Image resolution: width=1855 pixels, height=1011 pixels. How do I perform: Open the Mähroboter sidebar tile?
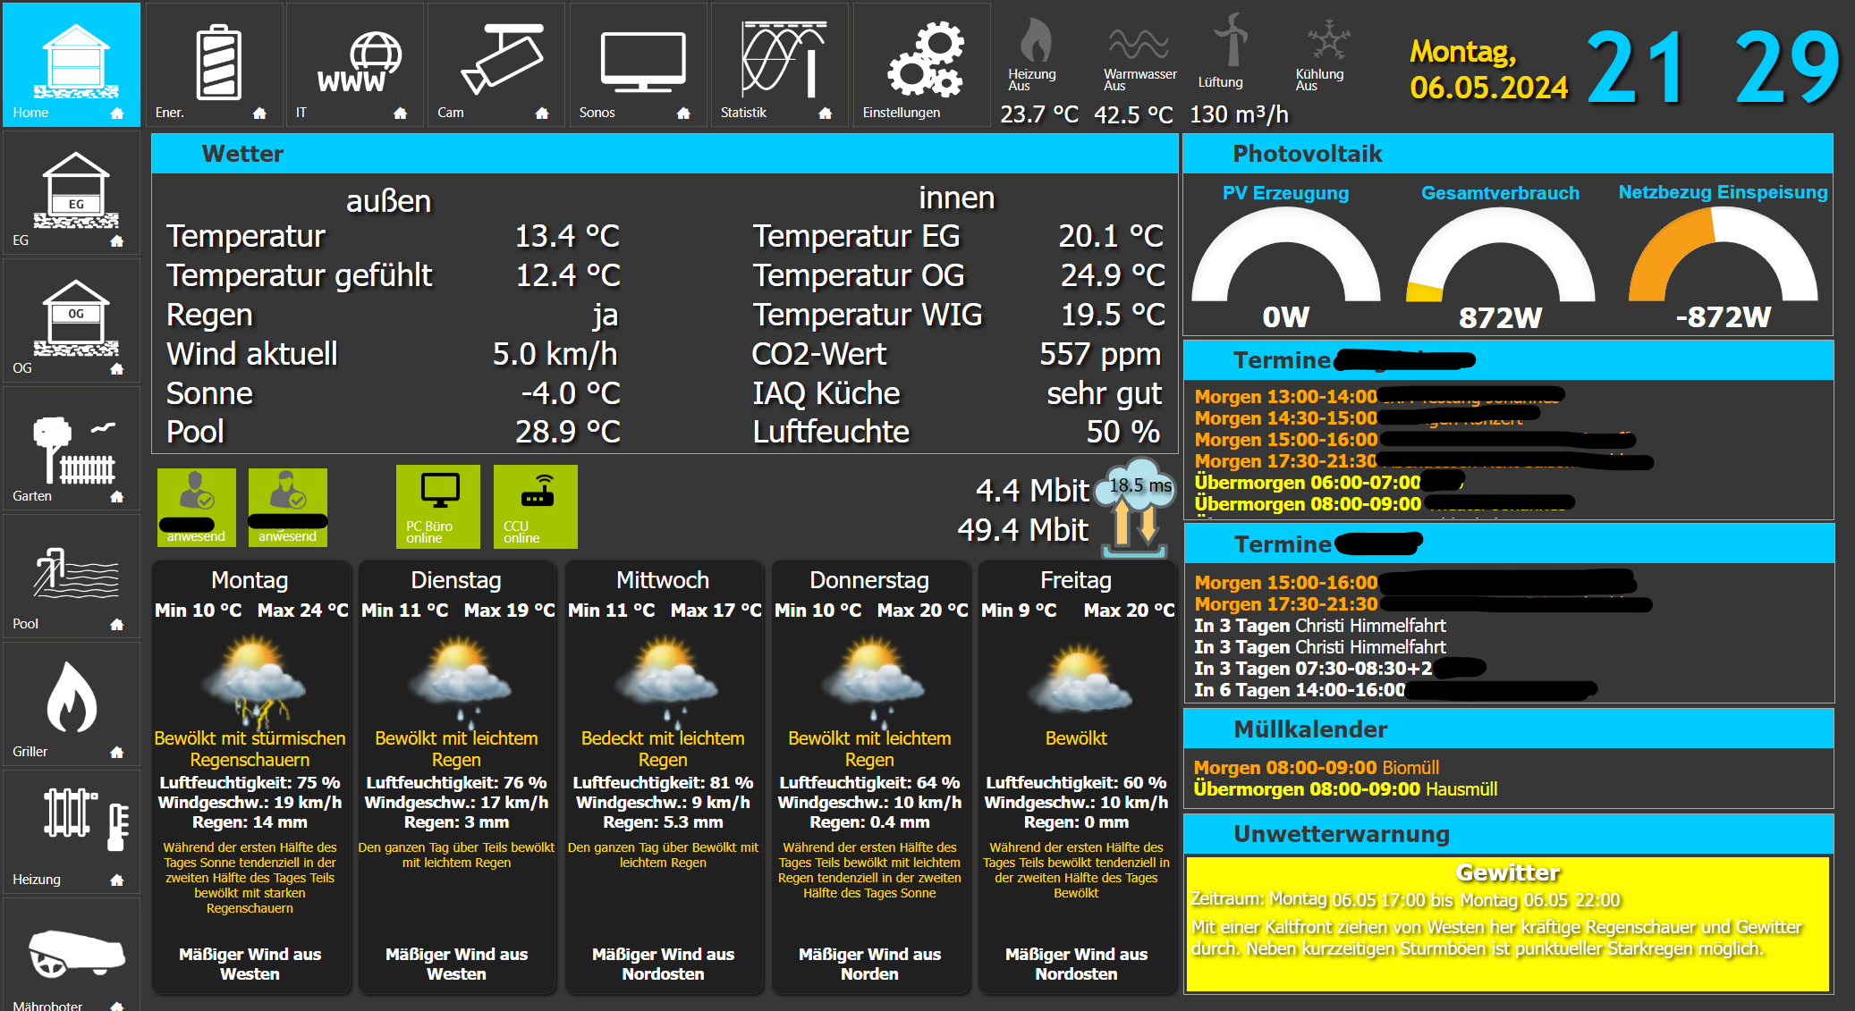coord(72,955)
